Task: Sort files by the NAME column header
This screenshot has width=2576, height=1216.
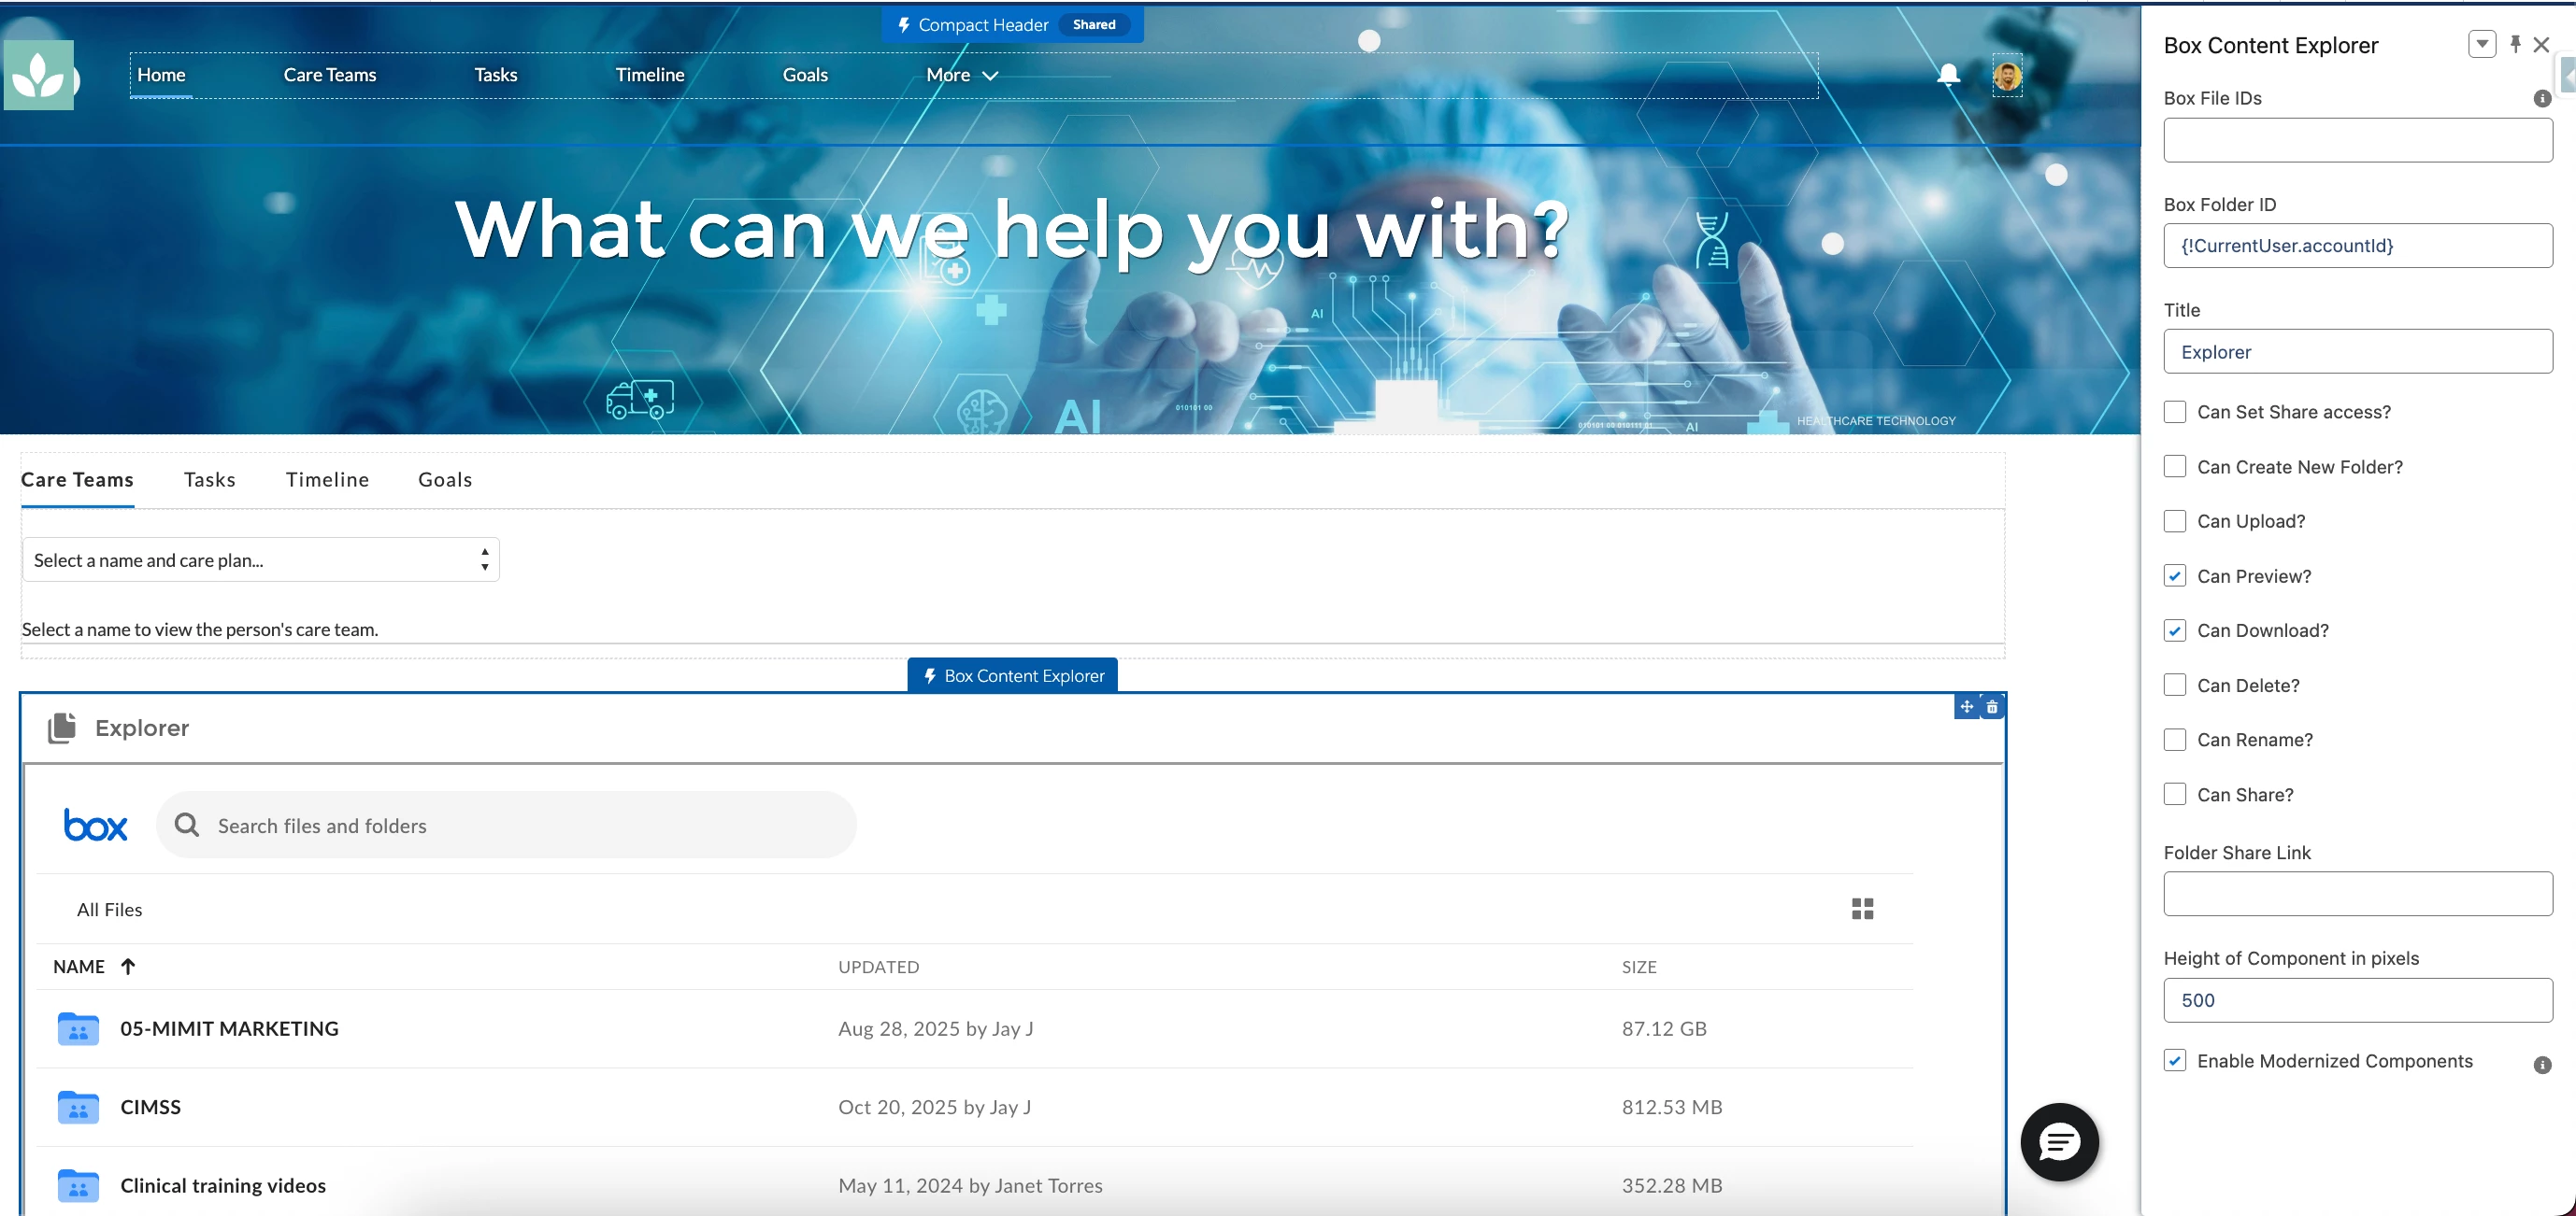Action: click(x=79, y=967)
